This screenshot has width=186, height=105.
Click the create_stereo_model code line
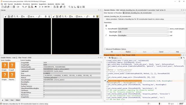[139, 73]
